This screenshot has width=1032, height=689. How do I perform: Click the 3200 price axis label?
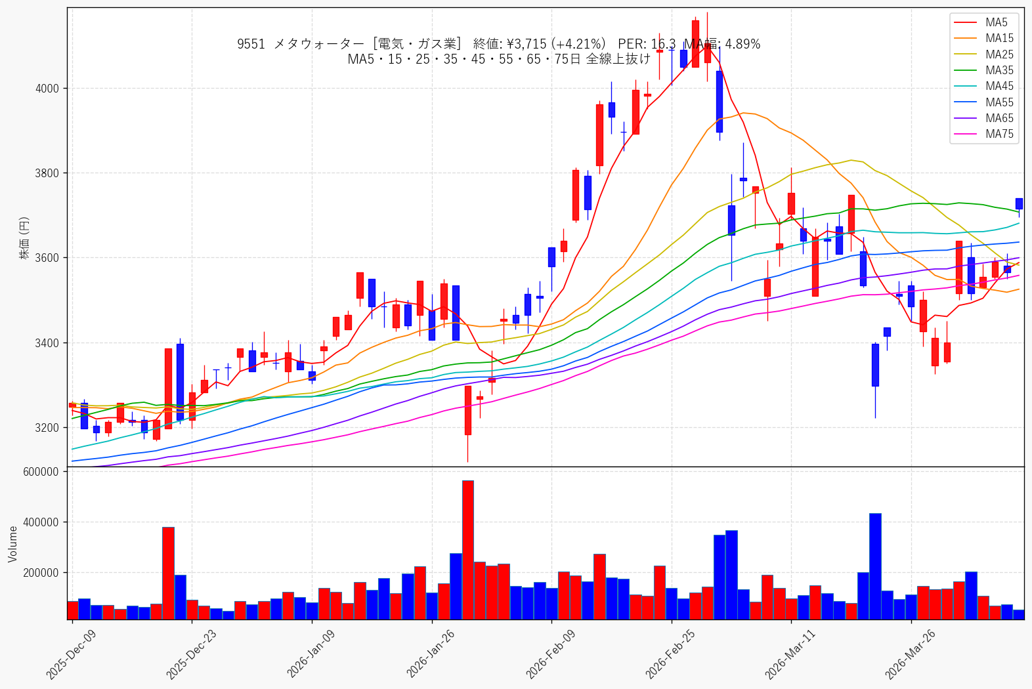point(47,428)
